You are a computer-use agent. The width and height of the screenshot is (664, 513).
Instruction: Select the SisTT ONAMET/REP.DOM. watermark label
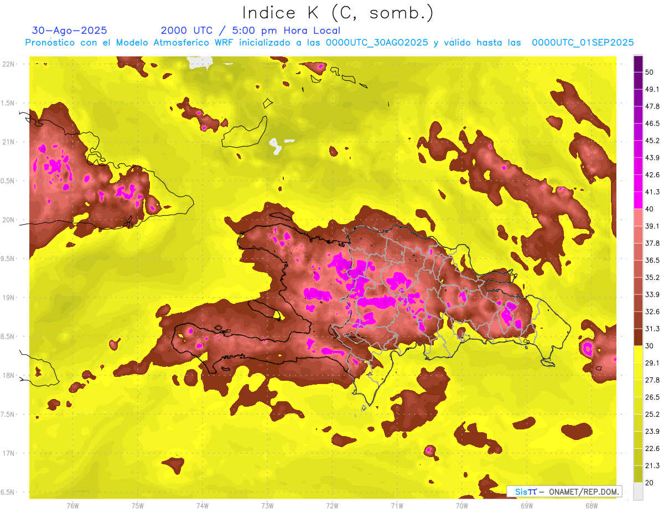[x=564, y=491]
